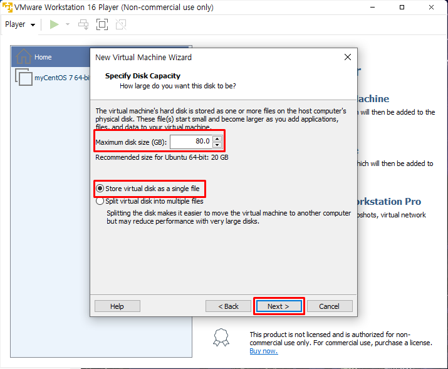Decrease disk size with down spinner arrow
448x369 pixels.
(x=217, y=145)
